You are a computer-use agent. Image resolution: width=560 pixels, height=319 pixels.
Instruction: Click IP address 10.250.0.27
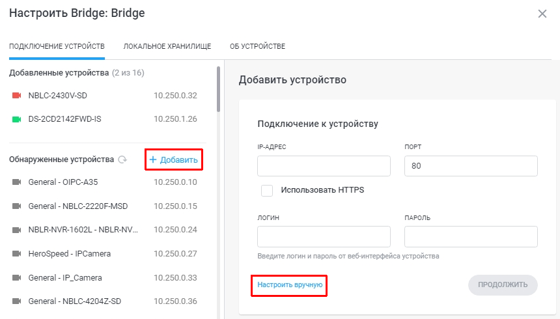coord(175,254)
